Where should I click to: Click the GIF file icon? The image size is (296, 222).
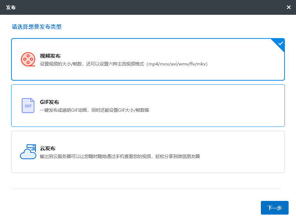point(28,105)
